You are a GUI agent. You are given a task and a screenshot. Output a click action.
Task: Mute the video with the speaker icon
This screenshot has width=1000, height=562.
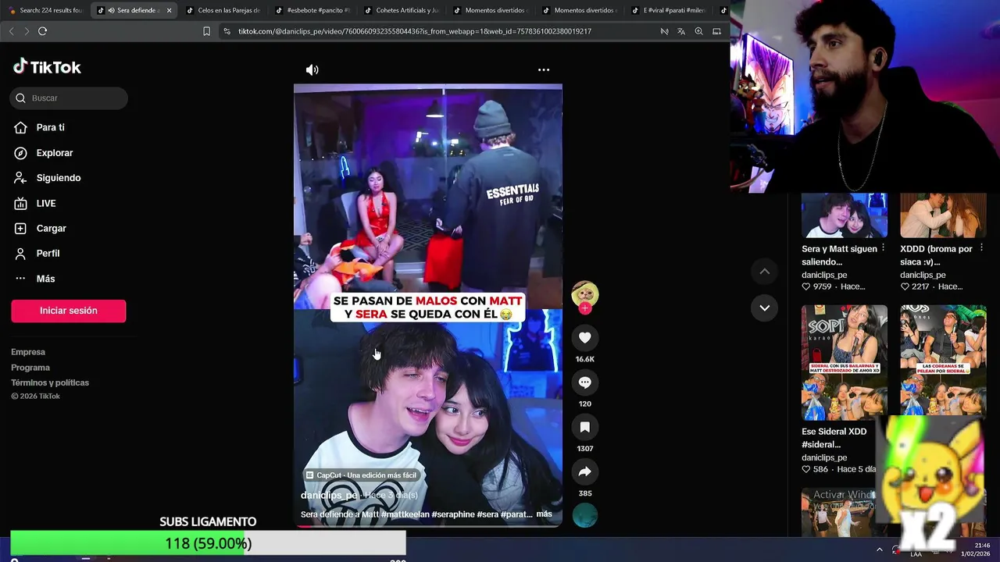pyautogui.click(x=312, y=69)
